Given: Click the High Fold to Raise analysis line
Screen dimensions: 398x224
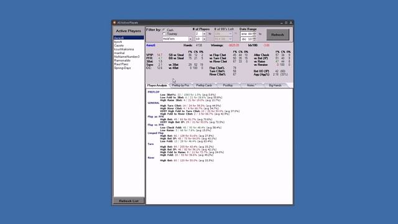Looking at the screenshot, I should [x=192, y=152].
